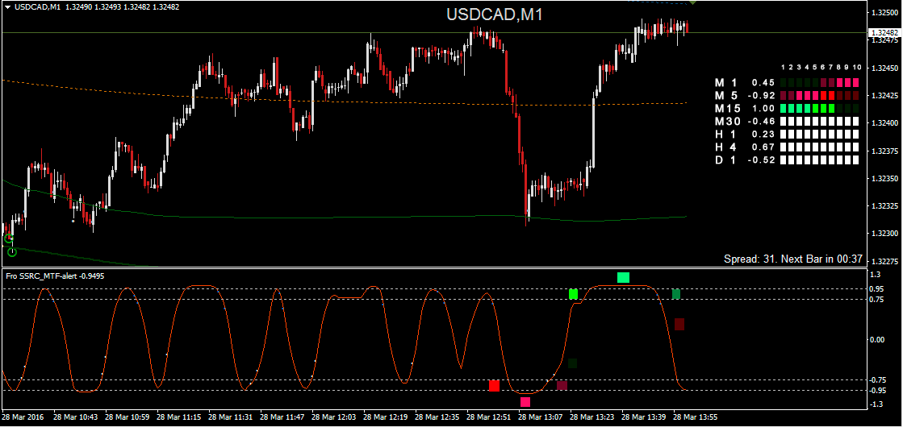Click the pink square below the -0.95 level

pos(525,402)
